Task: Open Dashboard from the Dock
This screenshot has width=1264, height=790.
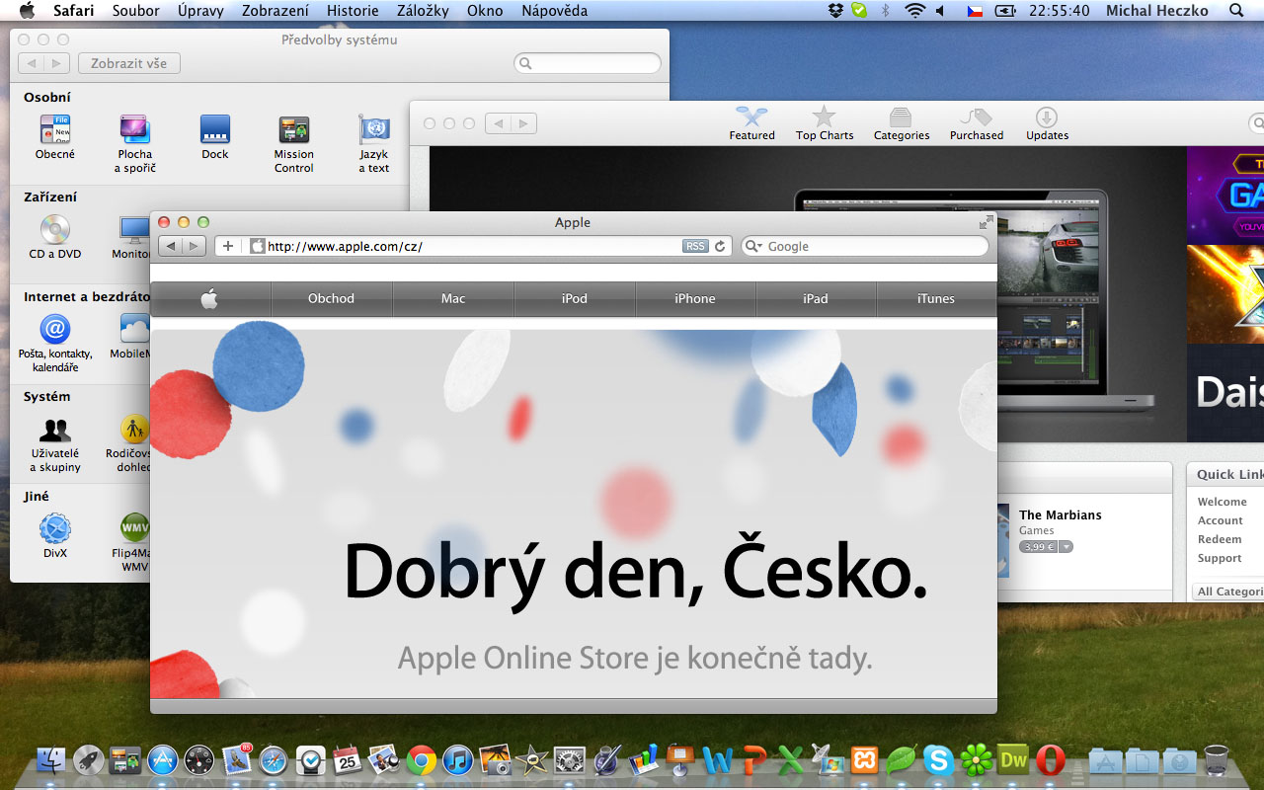Action: coord(199,760)
